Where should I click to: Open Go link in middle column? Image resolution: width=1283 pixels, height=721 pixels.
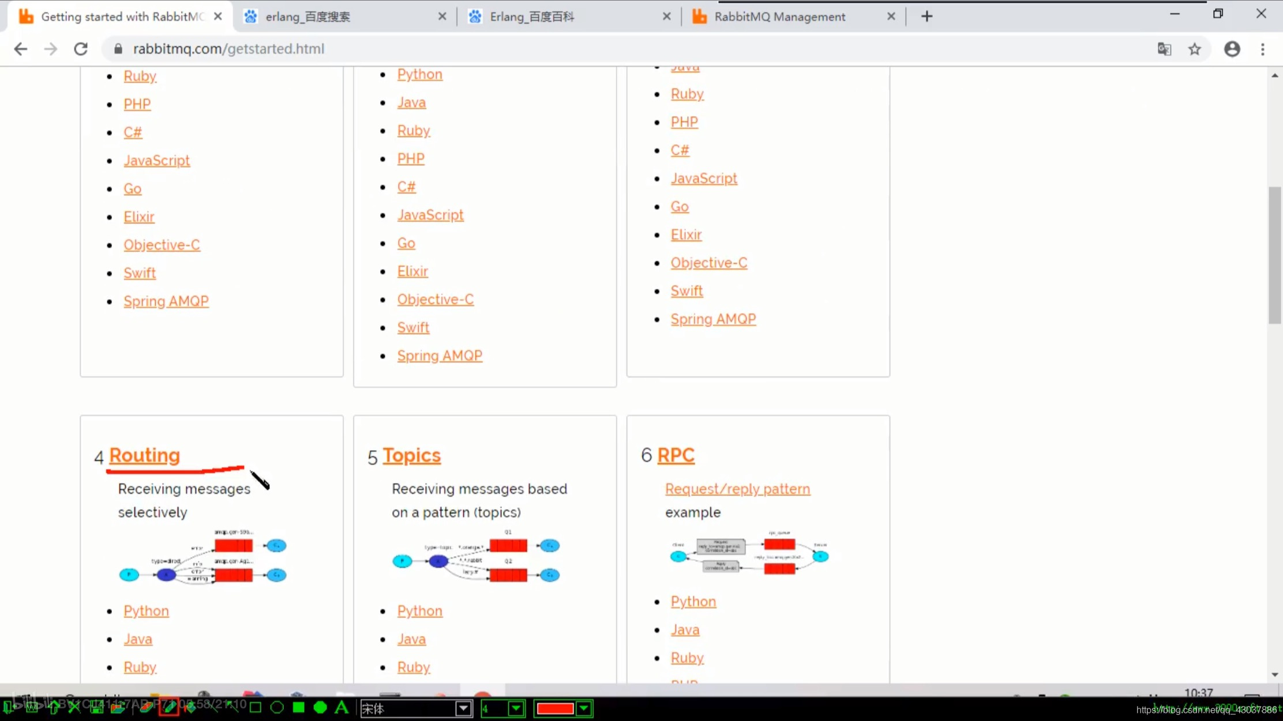[406, 243]
